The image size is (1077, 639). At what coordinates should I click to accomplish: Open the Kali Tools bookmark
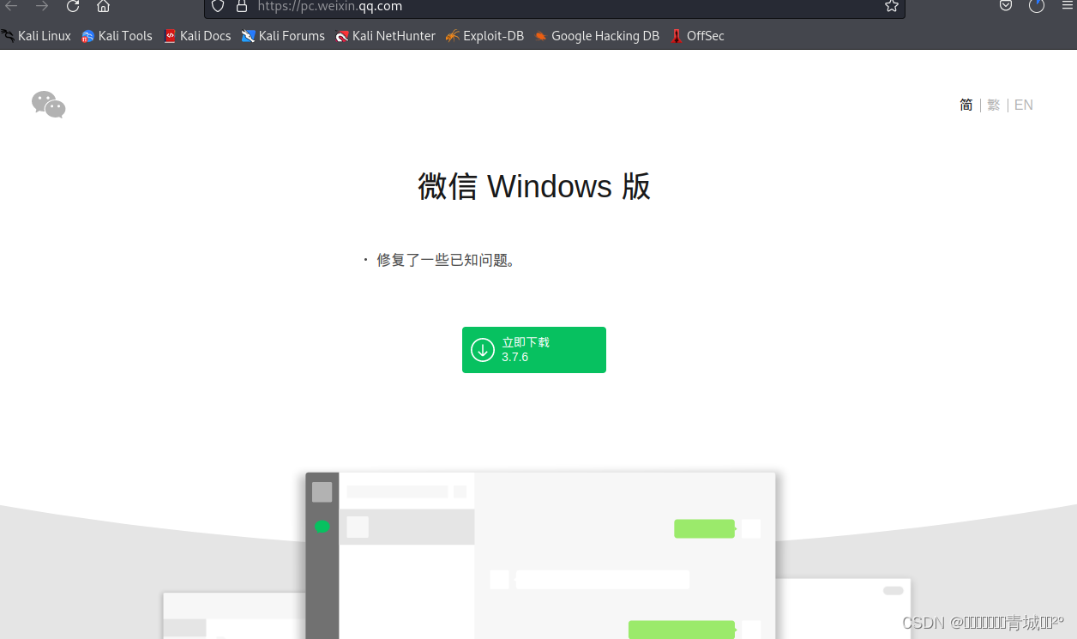tap(117, 36)
